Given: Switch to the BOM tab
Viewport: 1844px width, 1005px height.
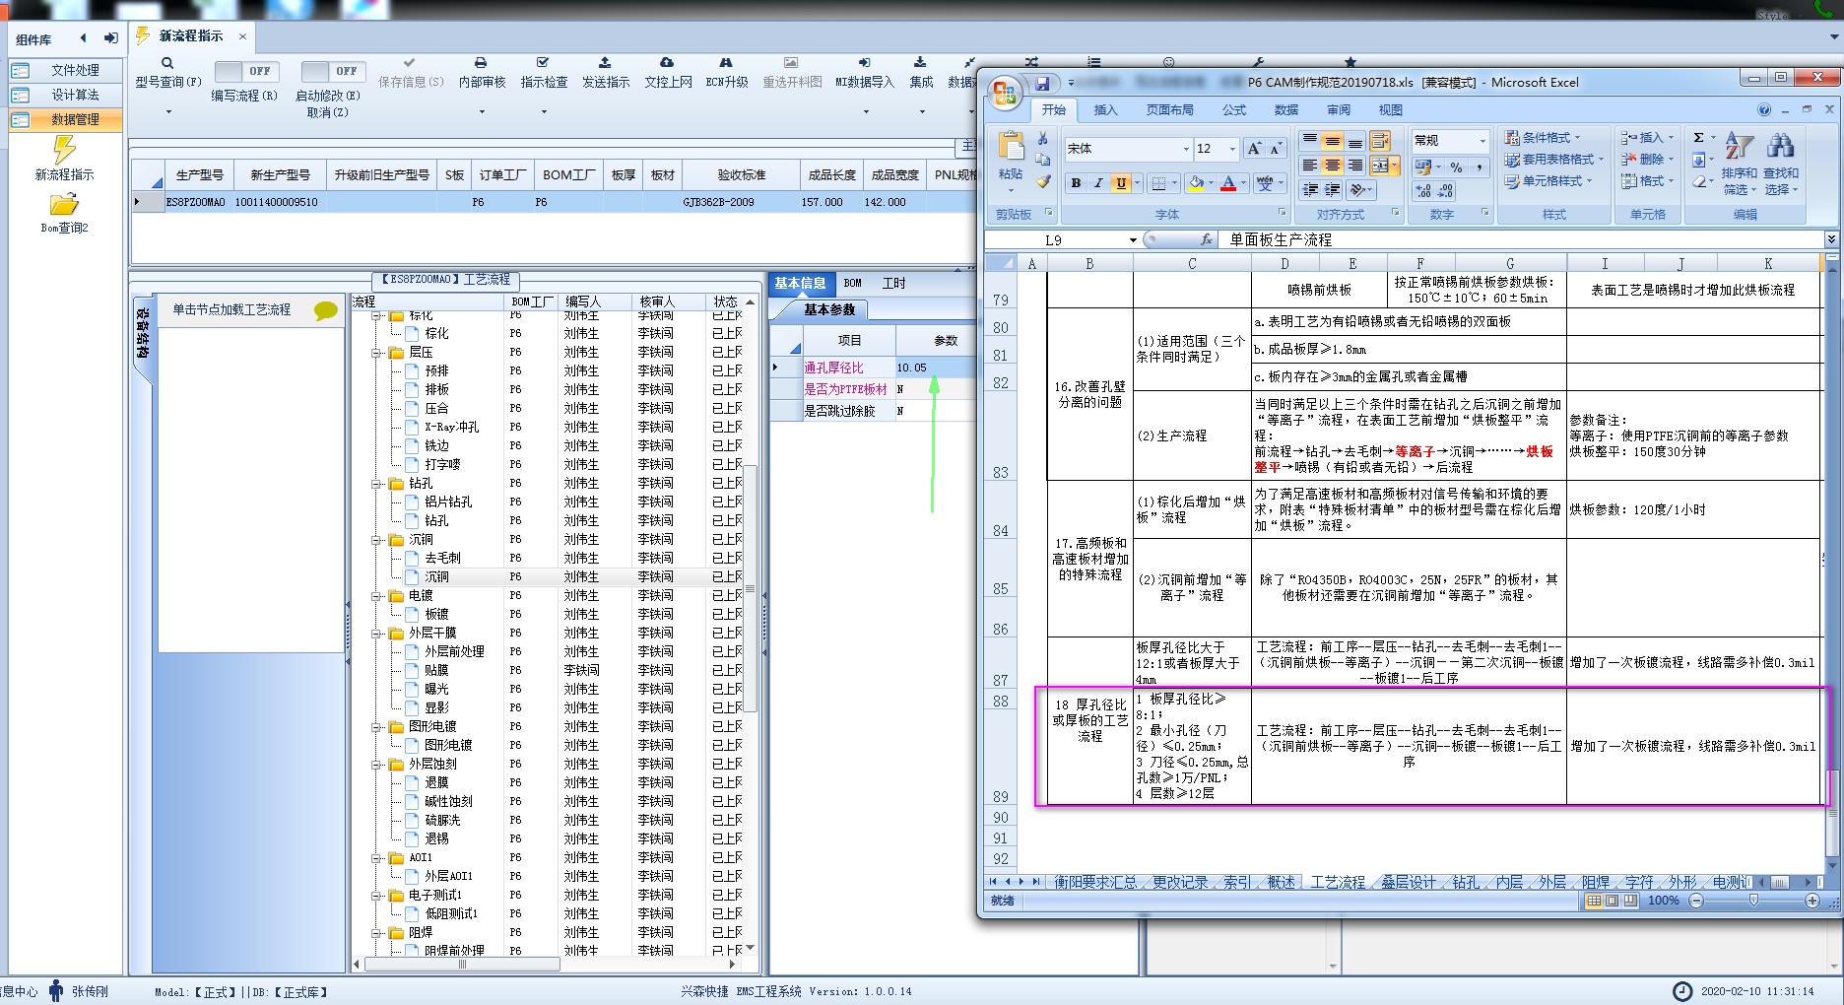Looking at the screenshot, I should (x=853, y=284).
